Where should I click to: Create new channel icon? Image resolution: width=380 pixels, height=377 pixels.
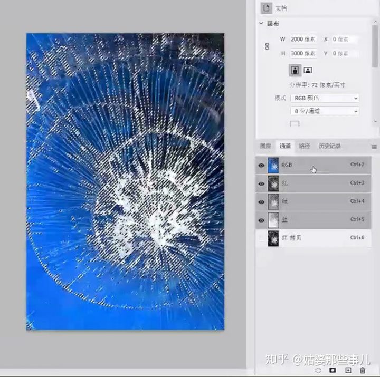pos(348,370)
